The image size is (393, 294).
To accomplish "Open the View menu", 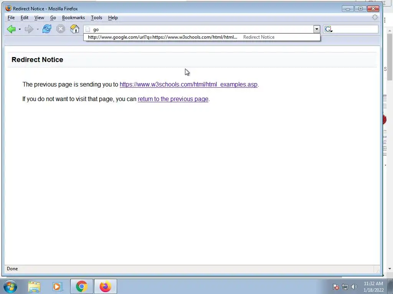I will [39, 18].
